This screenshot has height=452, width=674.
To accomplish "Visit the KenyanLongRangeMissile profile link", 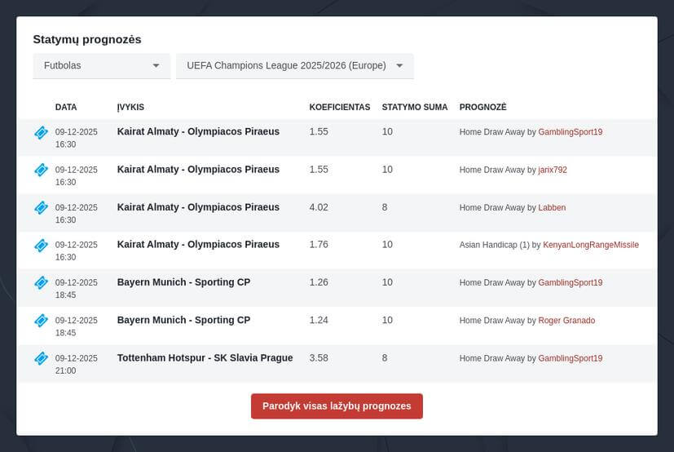I will (x=591, y=245).
